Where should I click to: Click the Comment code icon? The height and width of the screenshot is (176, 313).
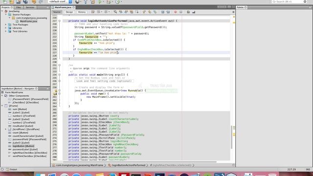click(188, 12)
